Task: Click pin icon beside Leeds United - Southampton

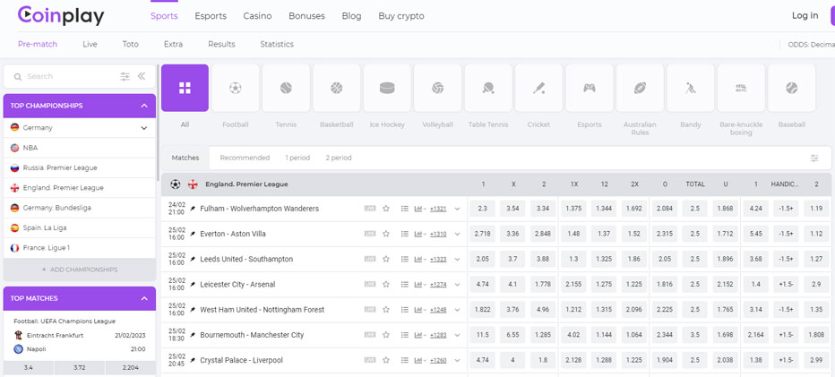Action: pos(193,260)
